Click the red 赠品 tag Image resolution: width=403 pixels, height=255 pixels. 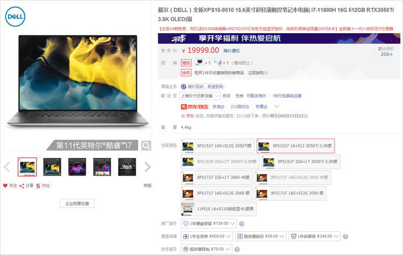click(186, 63)
